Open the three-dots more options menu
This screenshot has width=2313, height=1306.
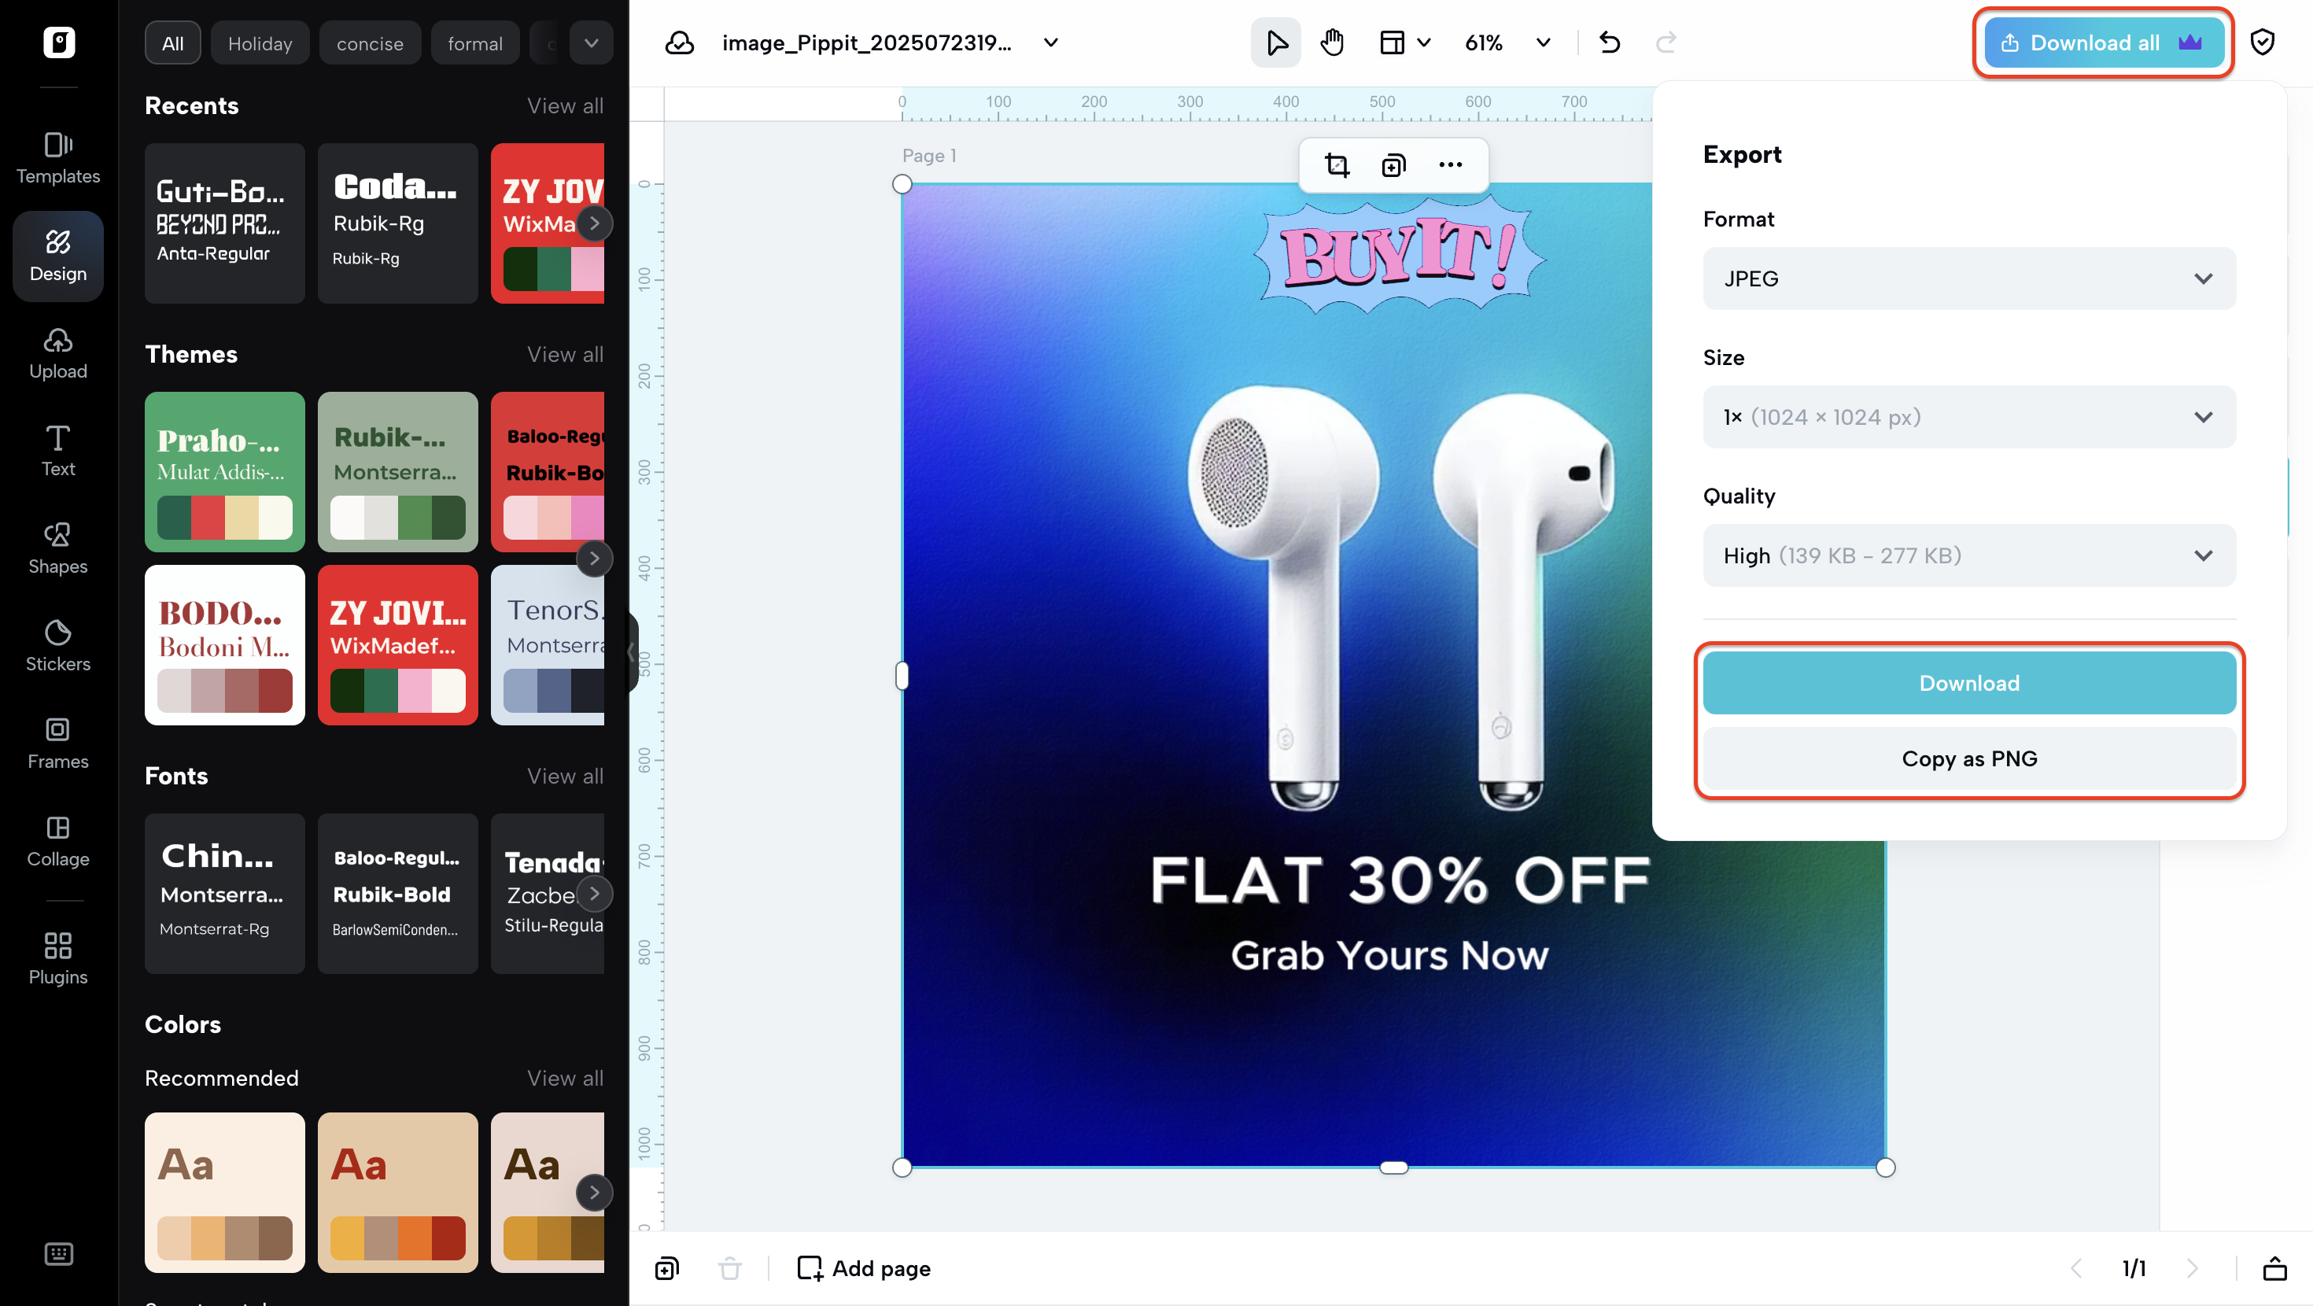tap(1450, 165)
